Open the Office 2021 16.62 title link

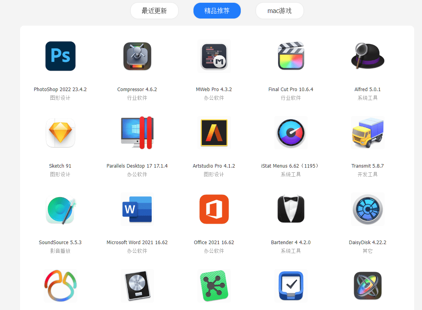(x=214, y=243)
